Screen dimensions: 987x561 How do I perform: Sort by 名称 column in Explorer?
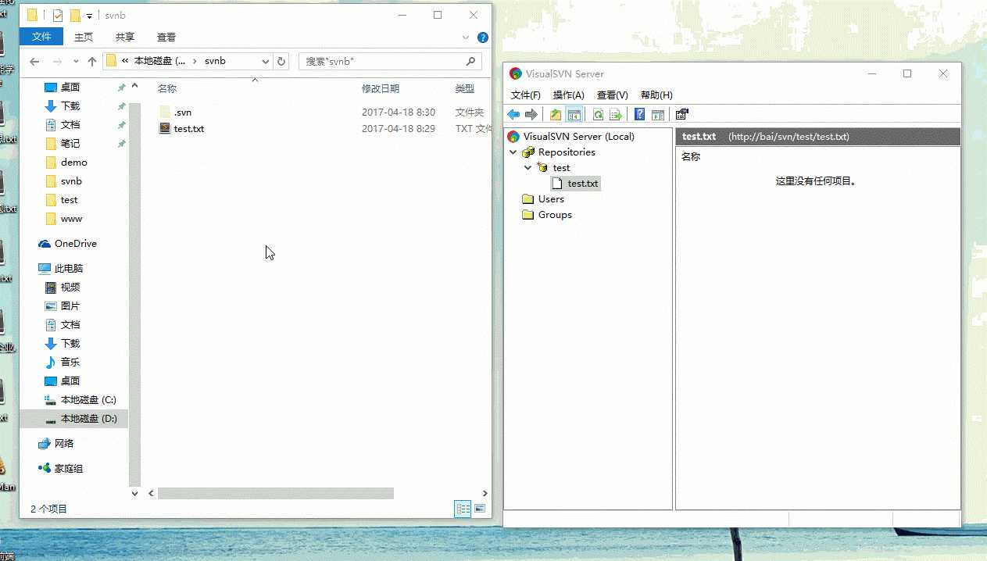coord(167,88)
